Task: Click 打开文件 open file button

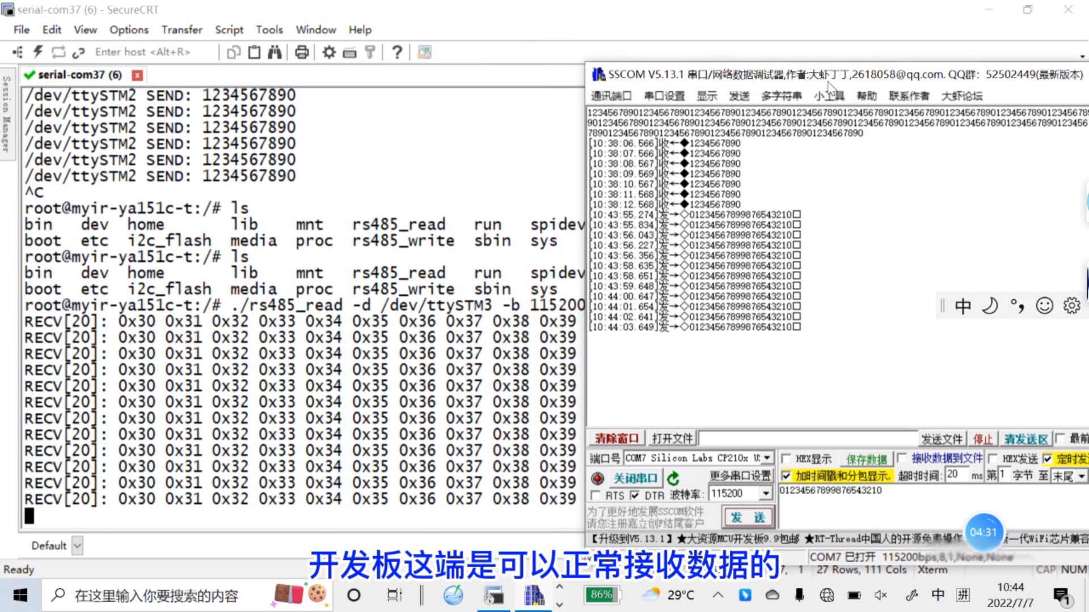Action: pos(673,439)
